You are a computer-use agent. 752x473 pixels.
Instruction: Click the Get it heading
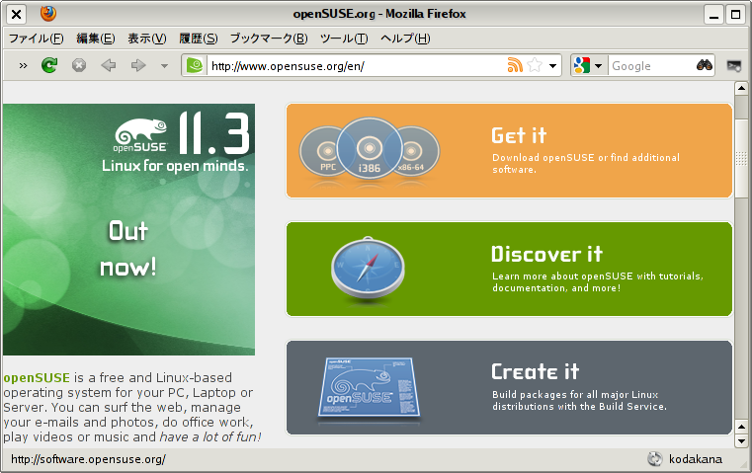pos(519,135)
